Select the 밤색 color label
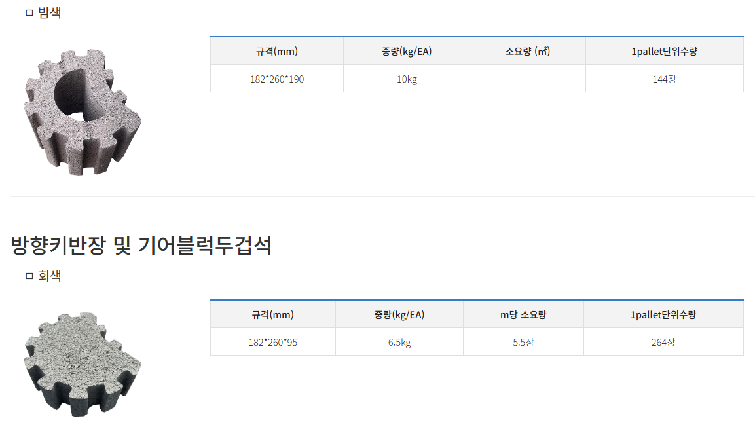Viewport: 755px width, 427px height. [x=50, y=12]
